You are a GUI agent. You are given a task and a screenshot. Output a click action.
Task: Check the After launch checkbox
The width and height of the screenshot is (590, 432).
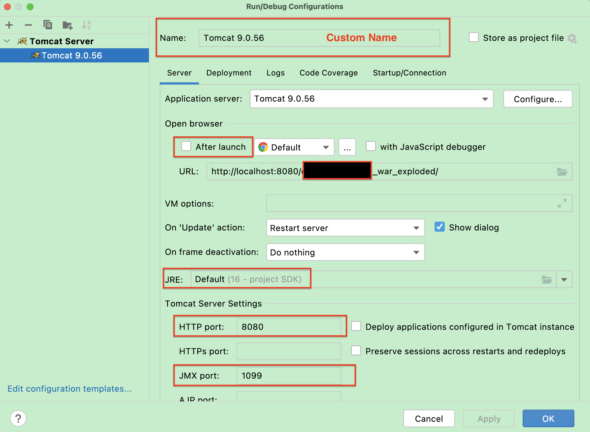click(186, 146)
